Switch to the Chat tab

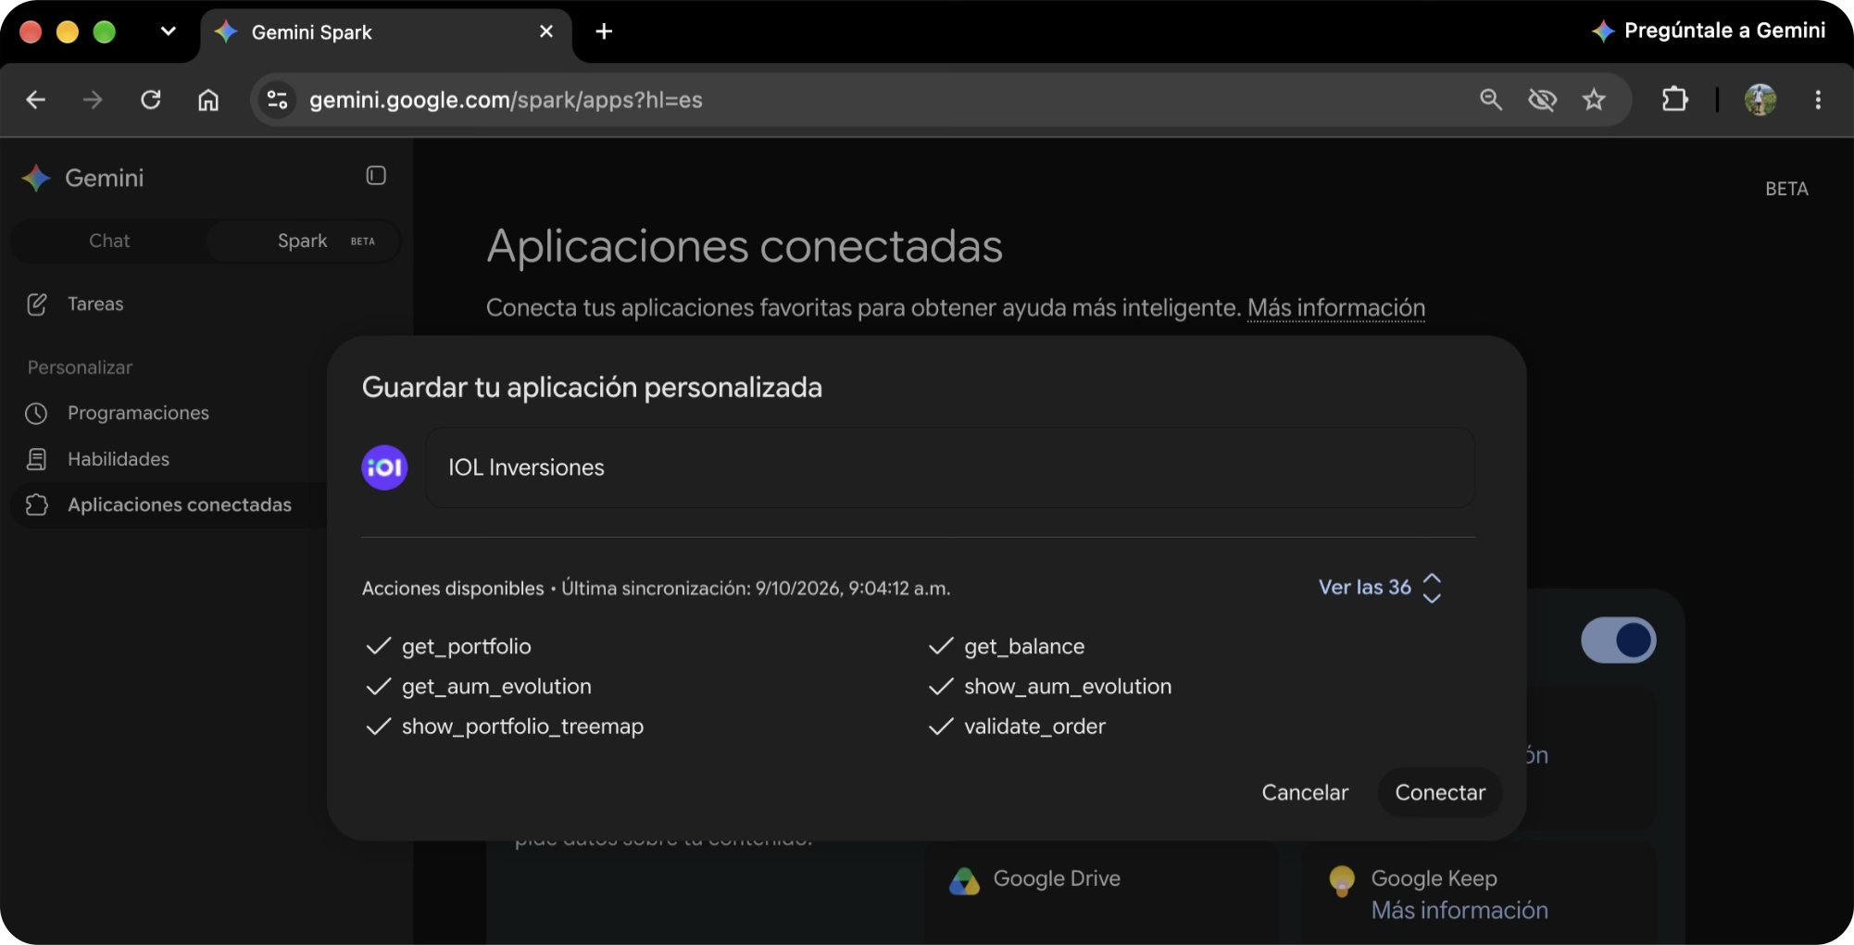(109, 241)
